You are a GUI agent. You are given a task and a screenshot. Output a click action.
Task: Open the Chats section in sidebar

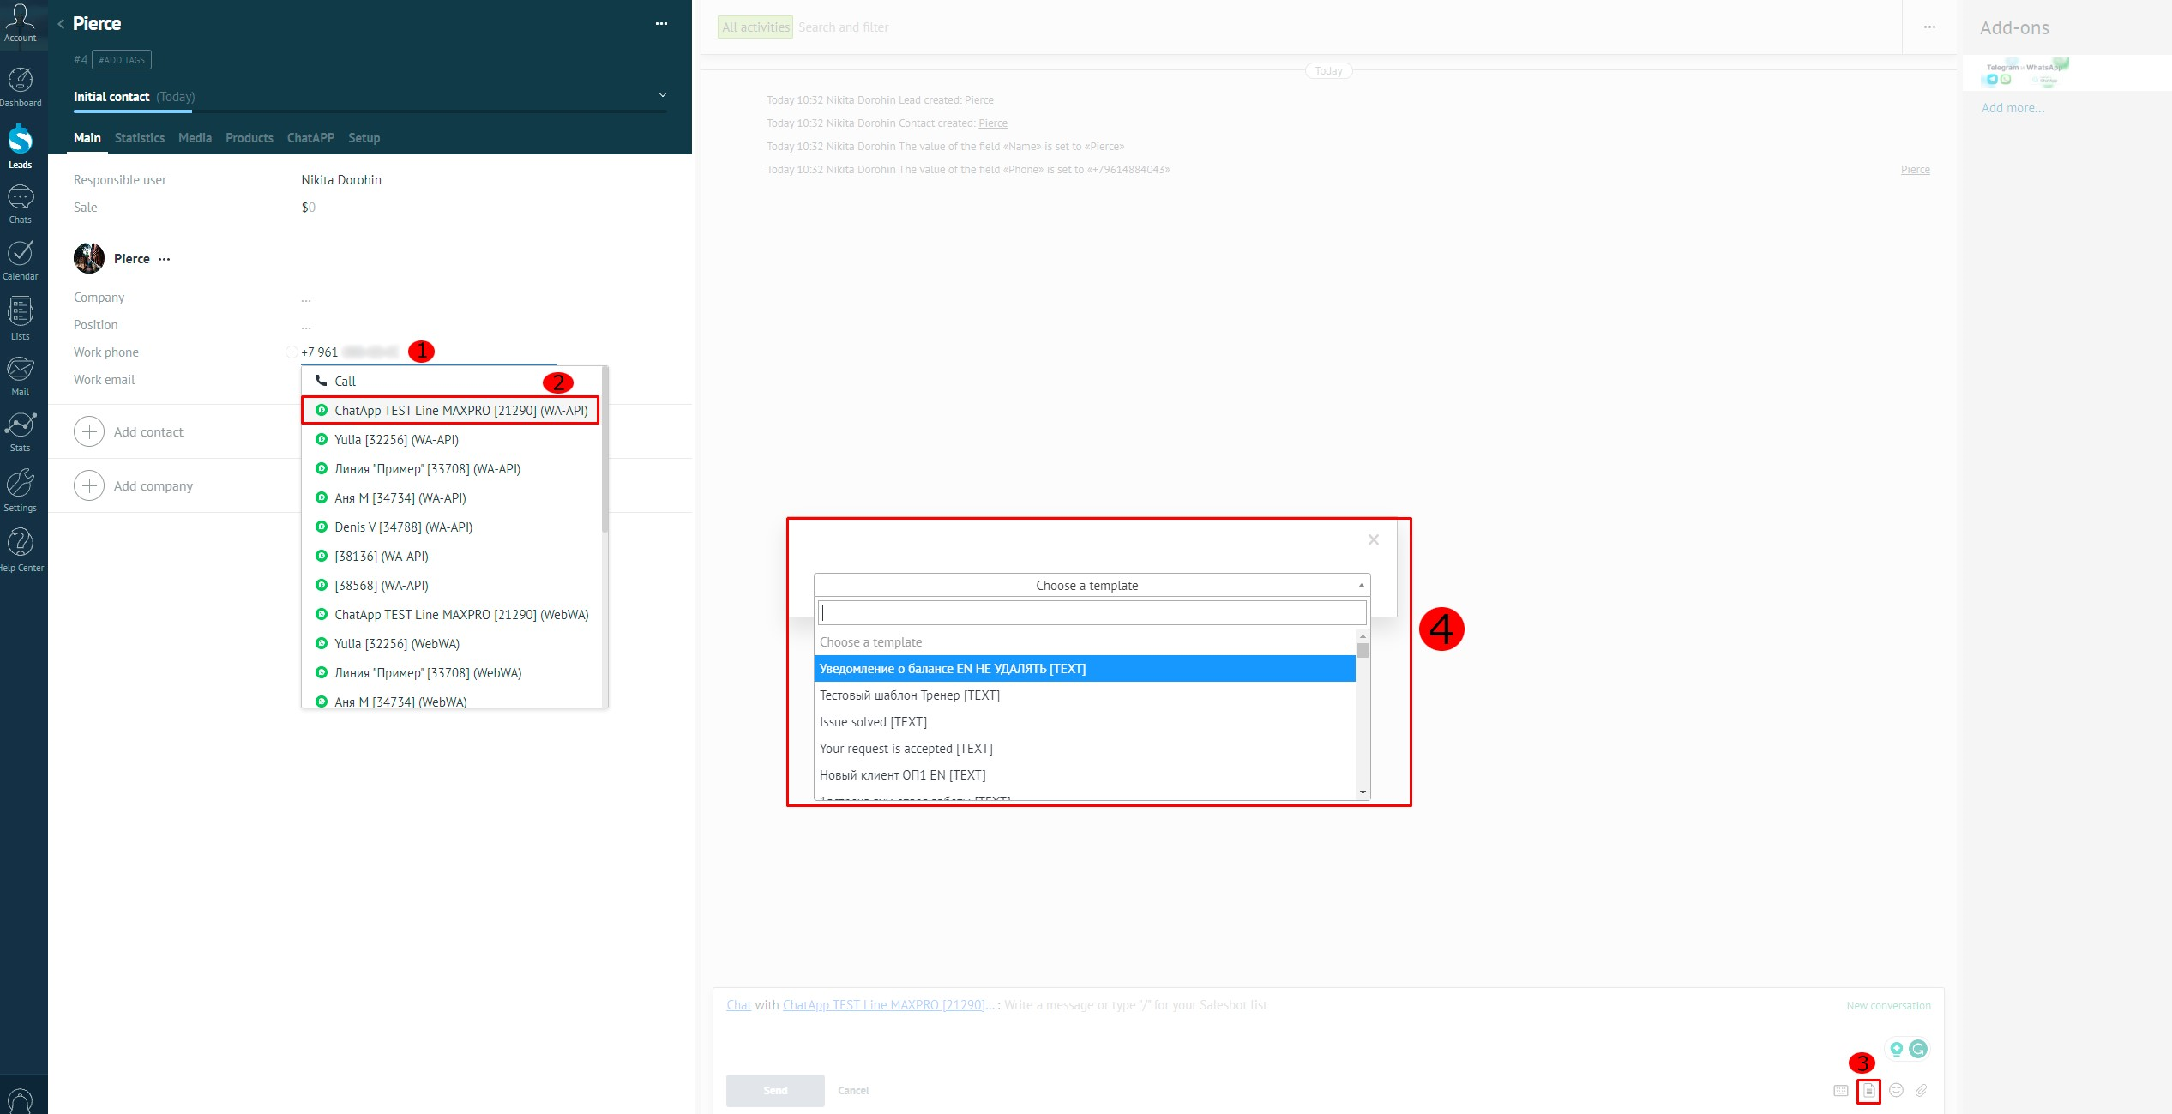20,204
